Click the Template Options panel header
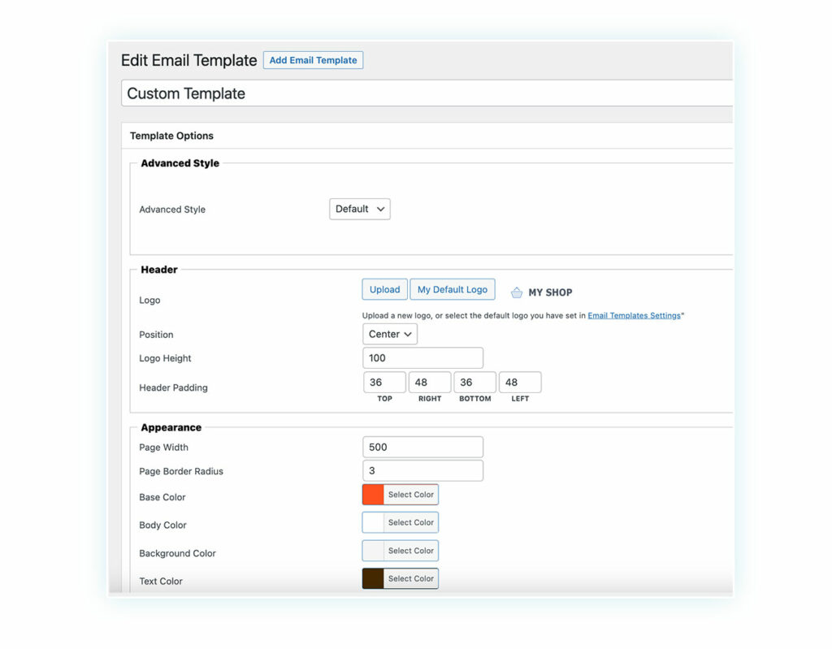 click(x=172, y=136)
